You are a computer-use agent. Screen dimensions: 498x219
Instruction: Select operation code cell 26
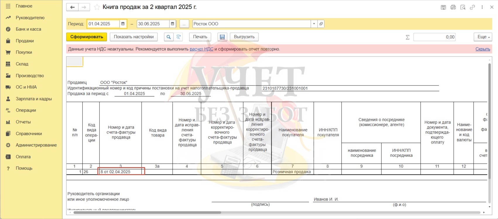click(91, 172)
